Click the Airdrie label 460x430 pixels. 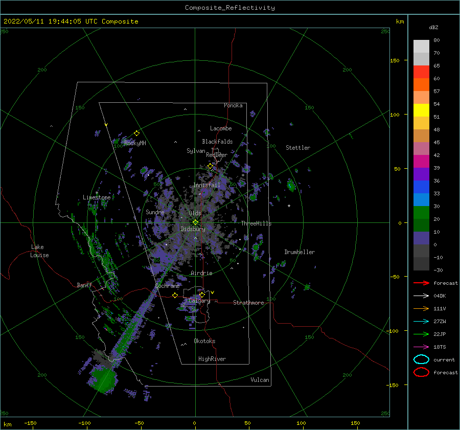[201, 273]
